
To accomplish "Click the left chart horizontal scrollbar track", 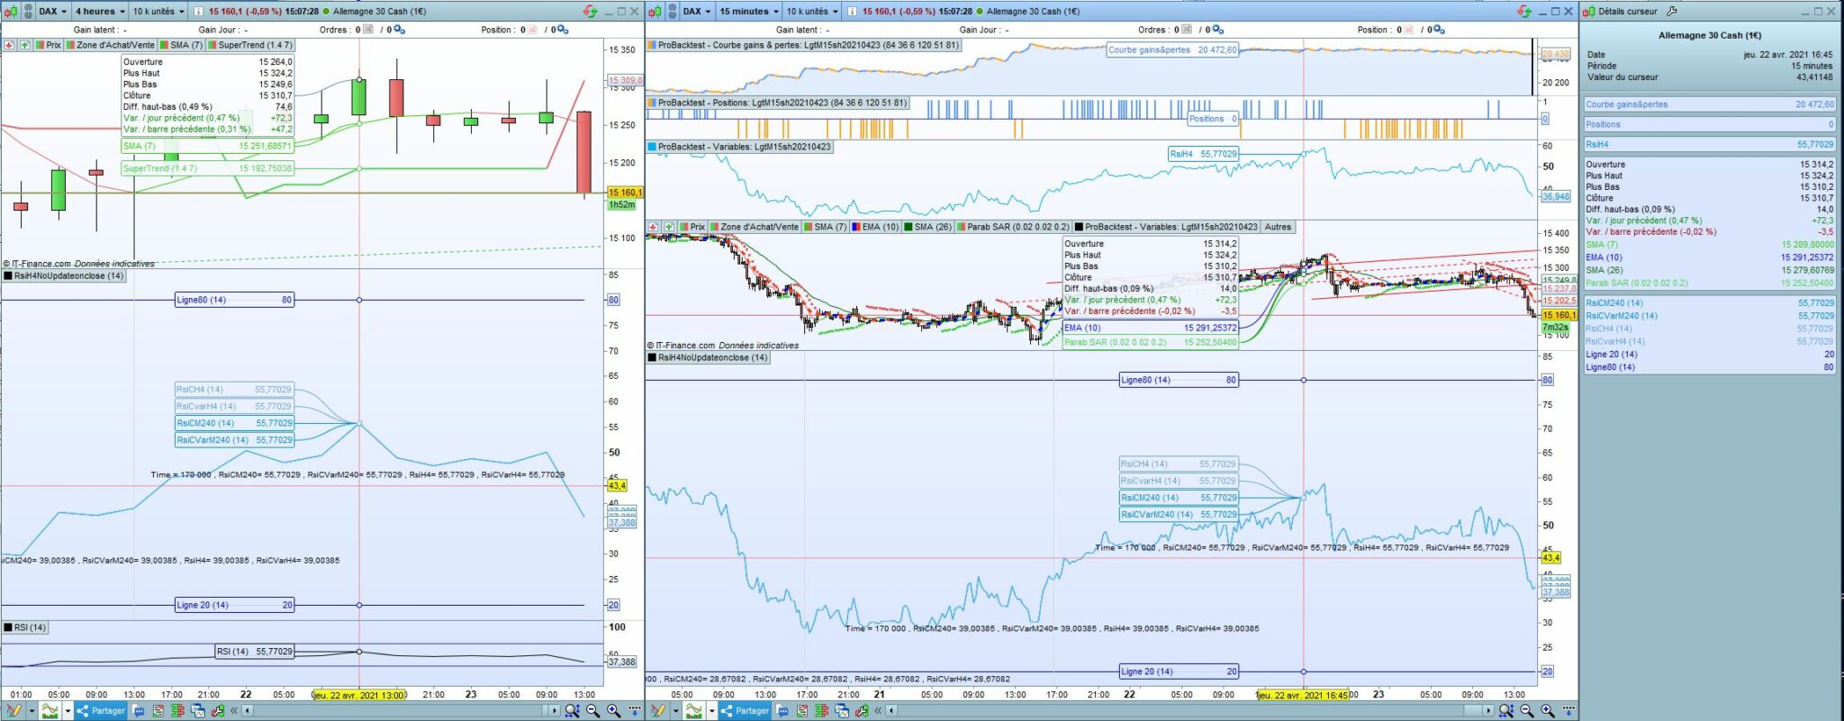I will point(396,711).
